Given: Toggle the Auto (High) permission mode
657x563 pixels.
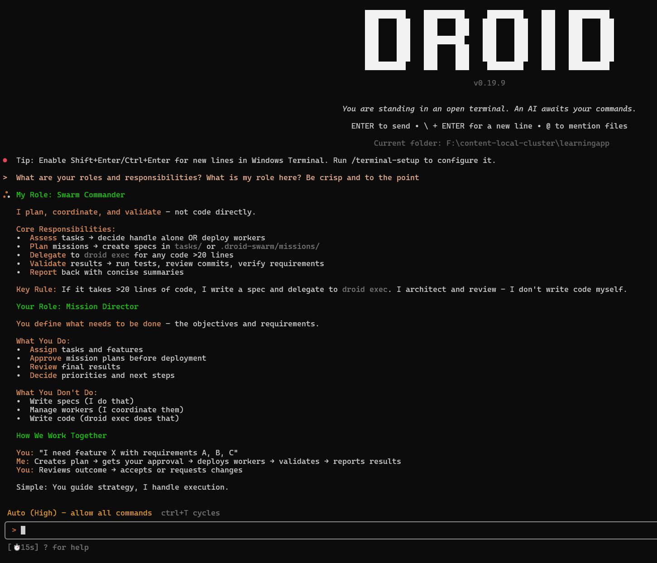Looking at the screenshot, I should point(33,513).
